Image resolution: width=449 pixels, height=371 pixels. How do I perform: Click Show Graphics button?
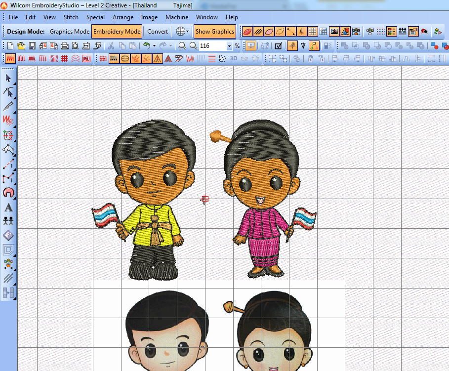tap(215, 32)
